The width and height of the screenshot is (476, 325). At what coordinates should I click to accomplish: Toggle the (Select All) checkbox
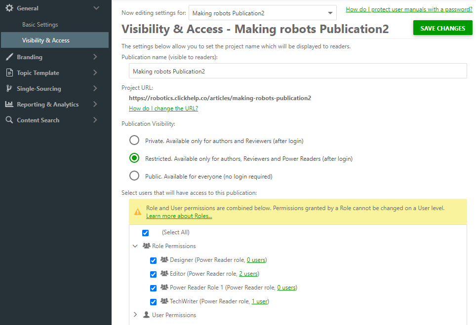[145, 232]
